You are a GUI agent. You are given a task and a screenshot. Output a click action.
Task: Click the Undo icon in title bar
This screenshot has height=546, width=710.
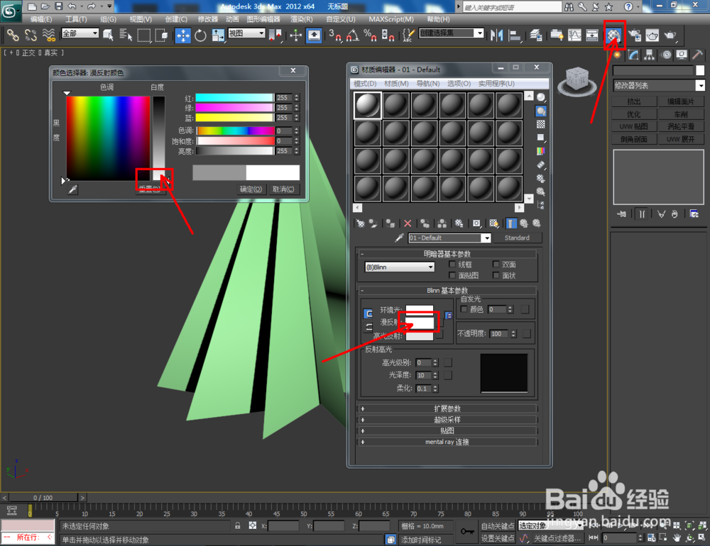pos(72,6)
